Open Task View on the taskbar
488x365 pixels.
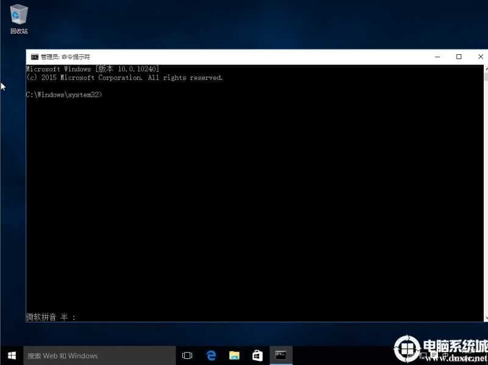pyautogui.click(x=187, y=355)
